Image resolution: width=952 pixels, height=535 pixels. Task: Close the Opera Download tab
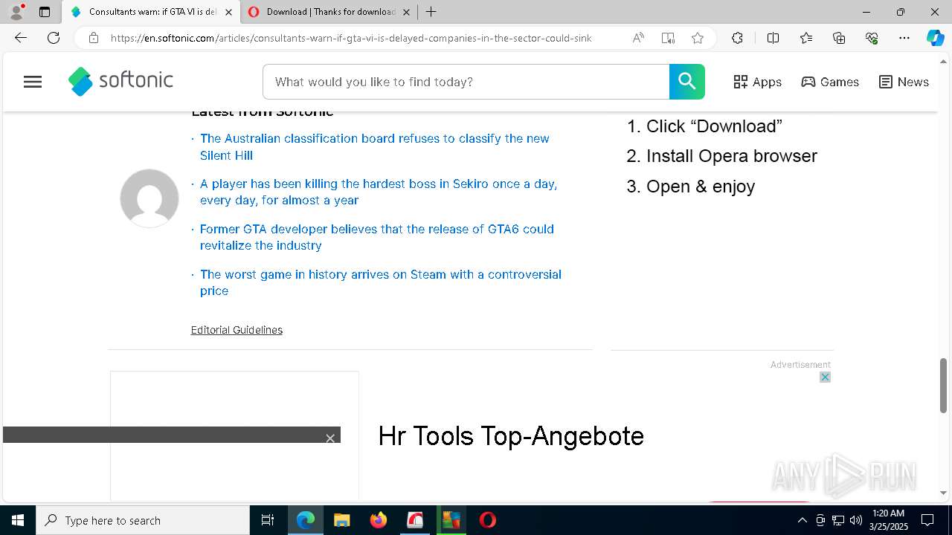click(406, 12)
